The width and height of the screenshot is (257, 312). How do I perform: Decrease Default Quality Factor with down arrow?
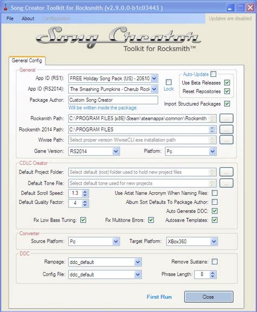[85, 205]
